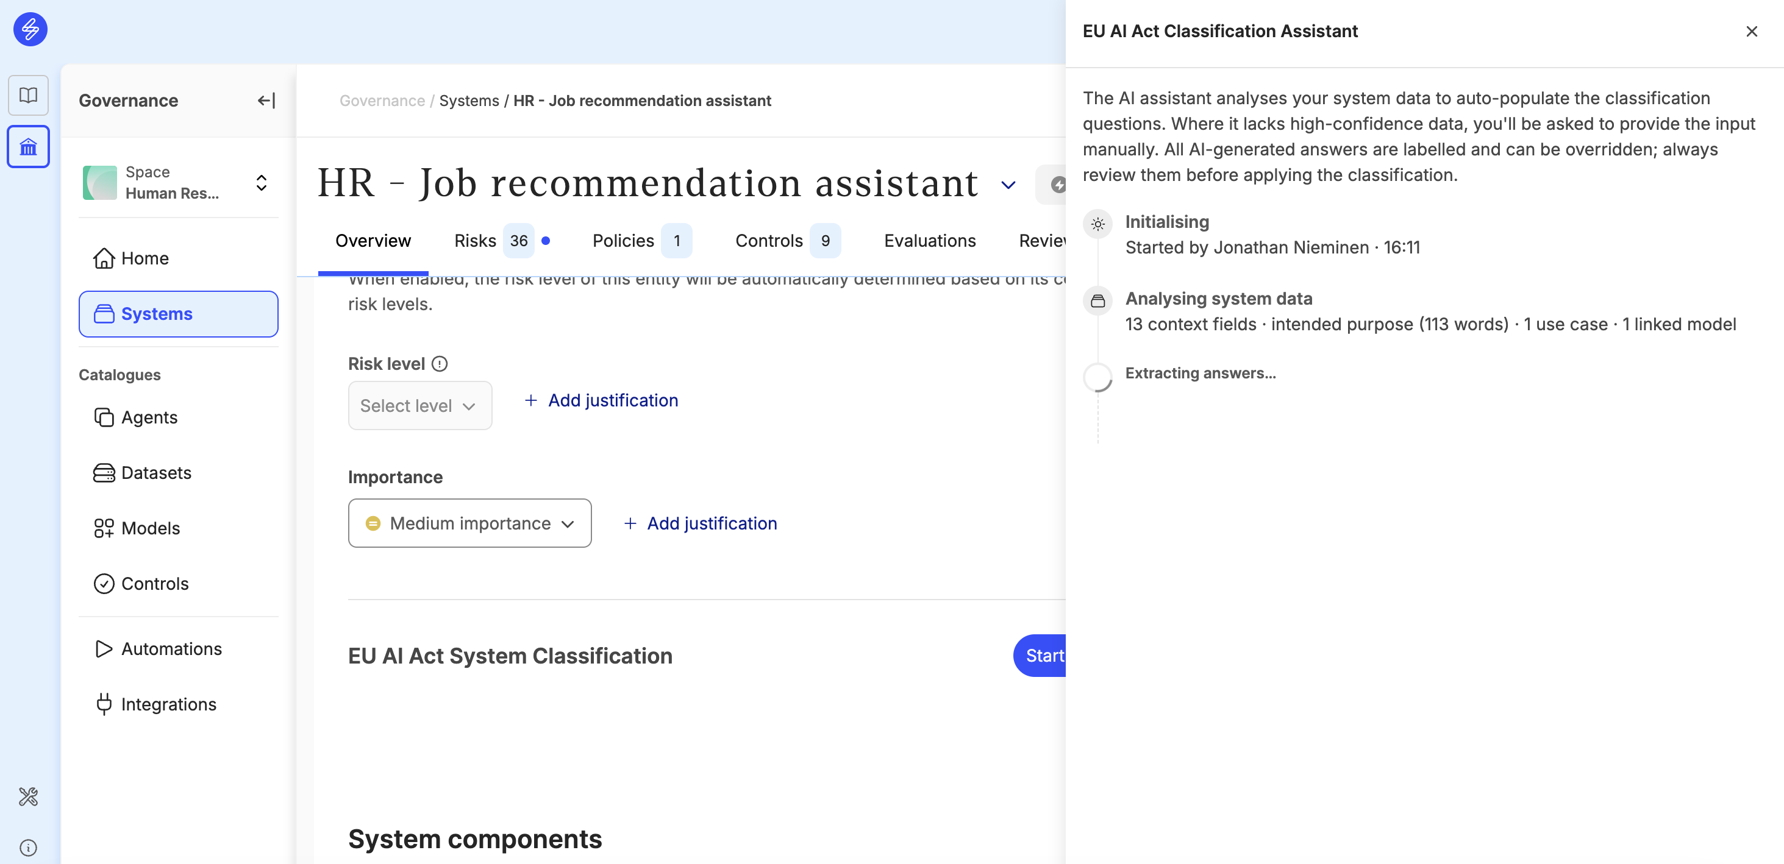Close the EU AI Act Classification Assistant panel
This screenshot has height=864, width=1784.
1752,32
